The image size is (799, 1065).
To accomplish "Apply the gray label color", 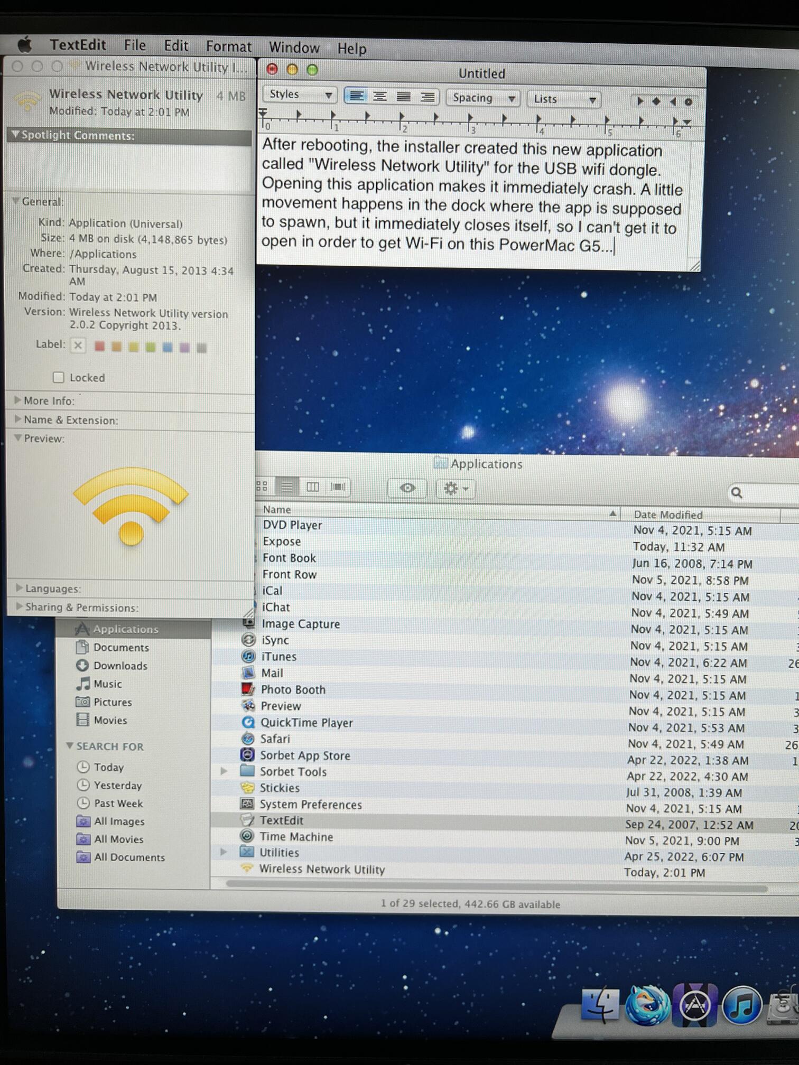I will [201, 348].
